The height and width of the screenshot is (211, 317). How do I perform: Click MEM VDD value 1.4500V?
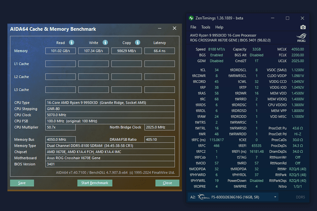[x=298, y=93]
